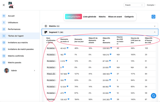Click the 145% LIVE hours cell
Viewport: 160px width, 102px height.
[x=133, y=99]
